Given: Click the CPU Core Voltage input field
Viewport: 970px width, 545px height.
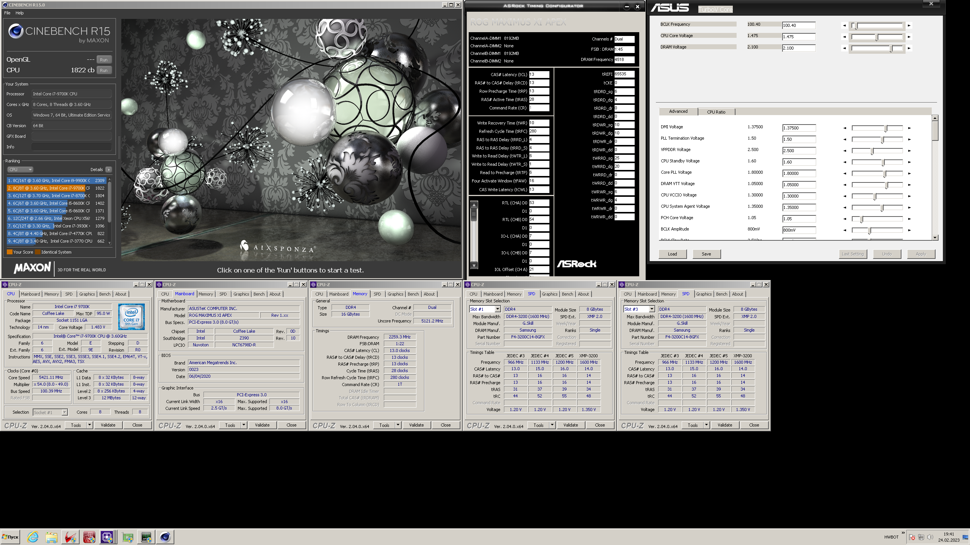Looking at the screenshot, I should coord(799,37).
